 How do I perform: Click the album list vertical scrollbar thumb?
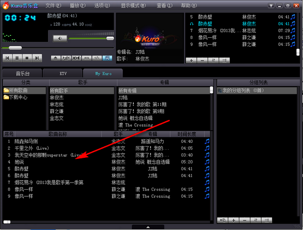coord(212,90)
